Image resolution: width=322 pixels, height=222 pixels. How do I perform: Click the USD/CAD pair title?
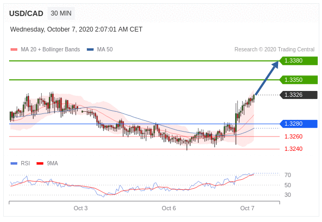point(26,13)
